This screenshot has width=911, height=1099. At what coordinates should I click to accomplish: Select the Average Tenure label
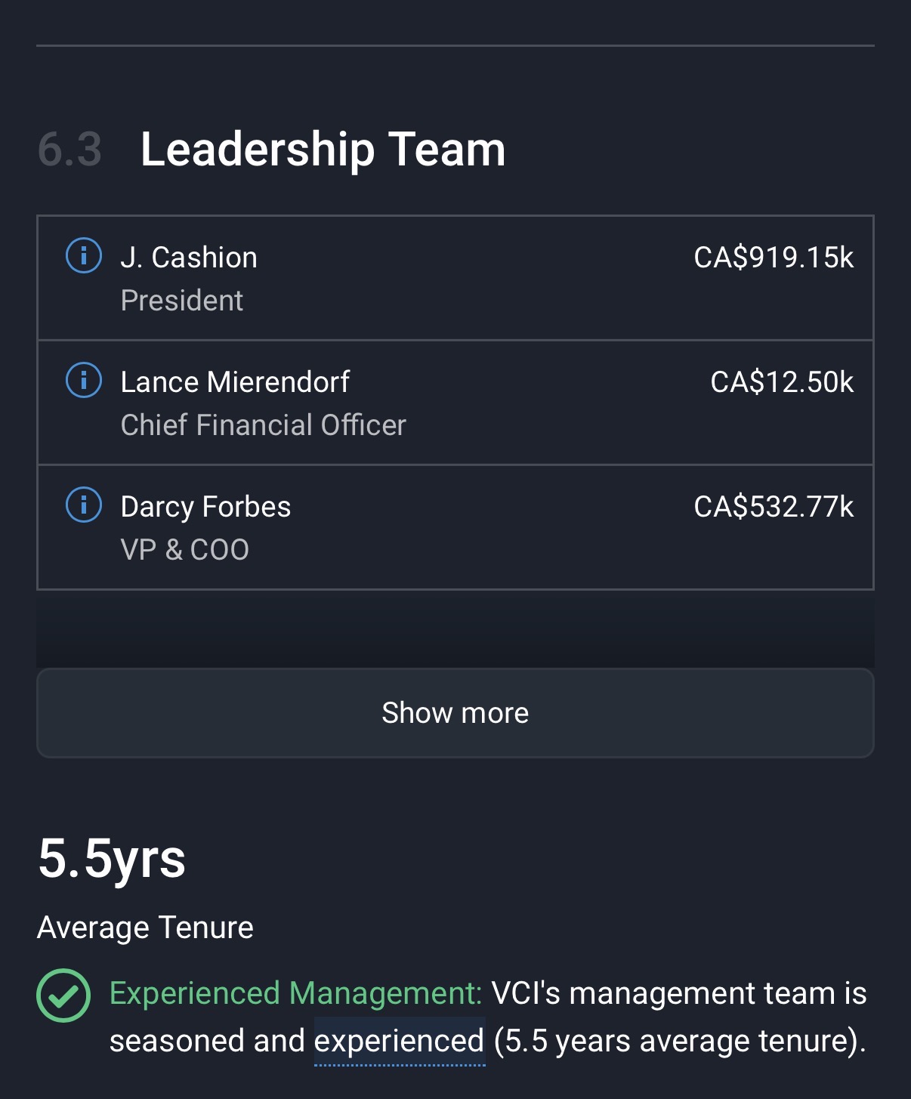click(x=145, y=928)
